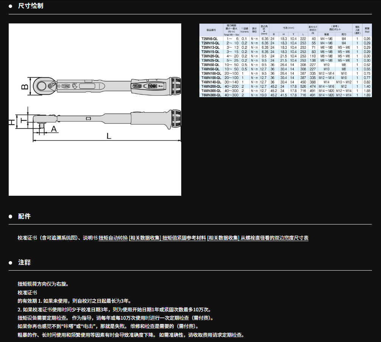Click the 注释 section heading

(x=24, y=262)
